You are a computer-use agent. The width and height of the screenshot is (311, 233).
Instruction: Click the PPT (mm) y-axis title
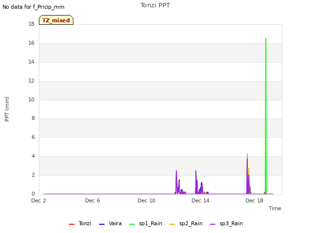7,109
